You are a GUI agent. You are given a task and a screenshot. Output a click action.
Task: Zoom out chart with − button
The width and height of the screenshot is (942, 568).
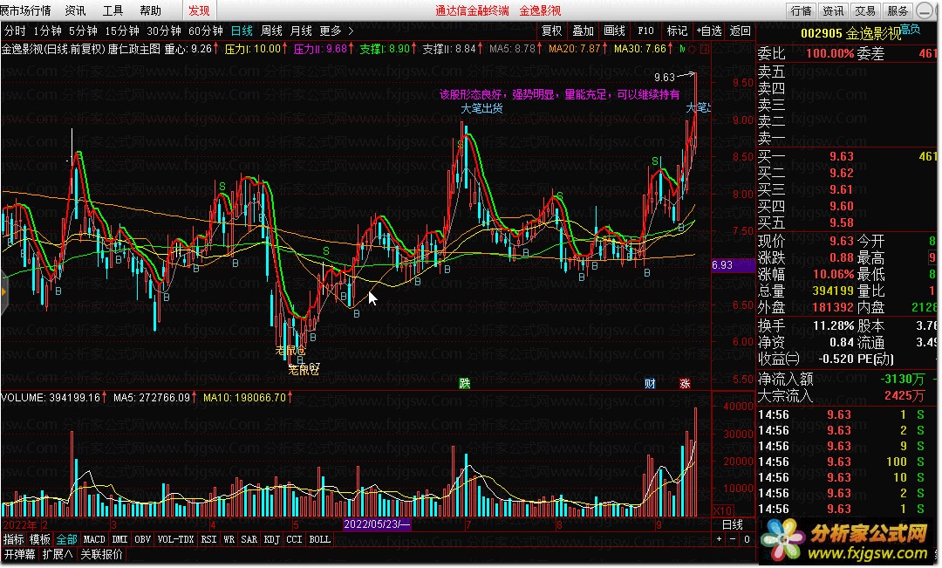point(733,540)
